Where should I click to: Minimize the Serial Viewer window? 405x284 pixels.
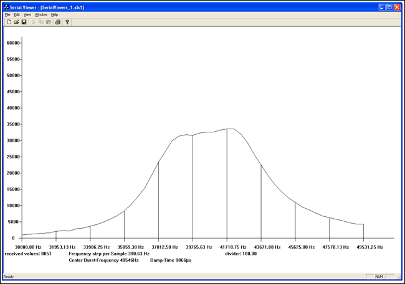(x=381, y=7)
